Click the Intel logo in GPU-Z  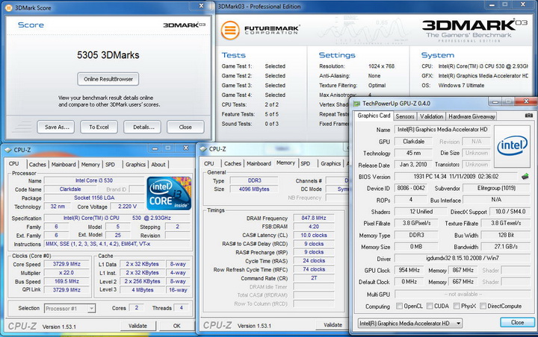pyautogui.click(x=513, y=146)
